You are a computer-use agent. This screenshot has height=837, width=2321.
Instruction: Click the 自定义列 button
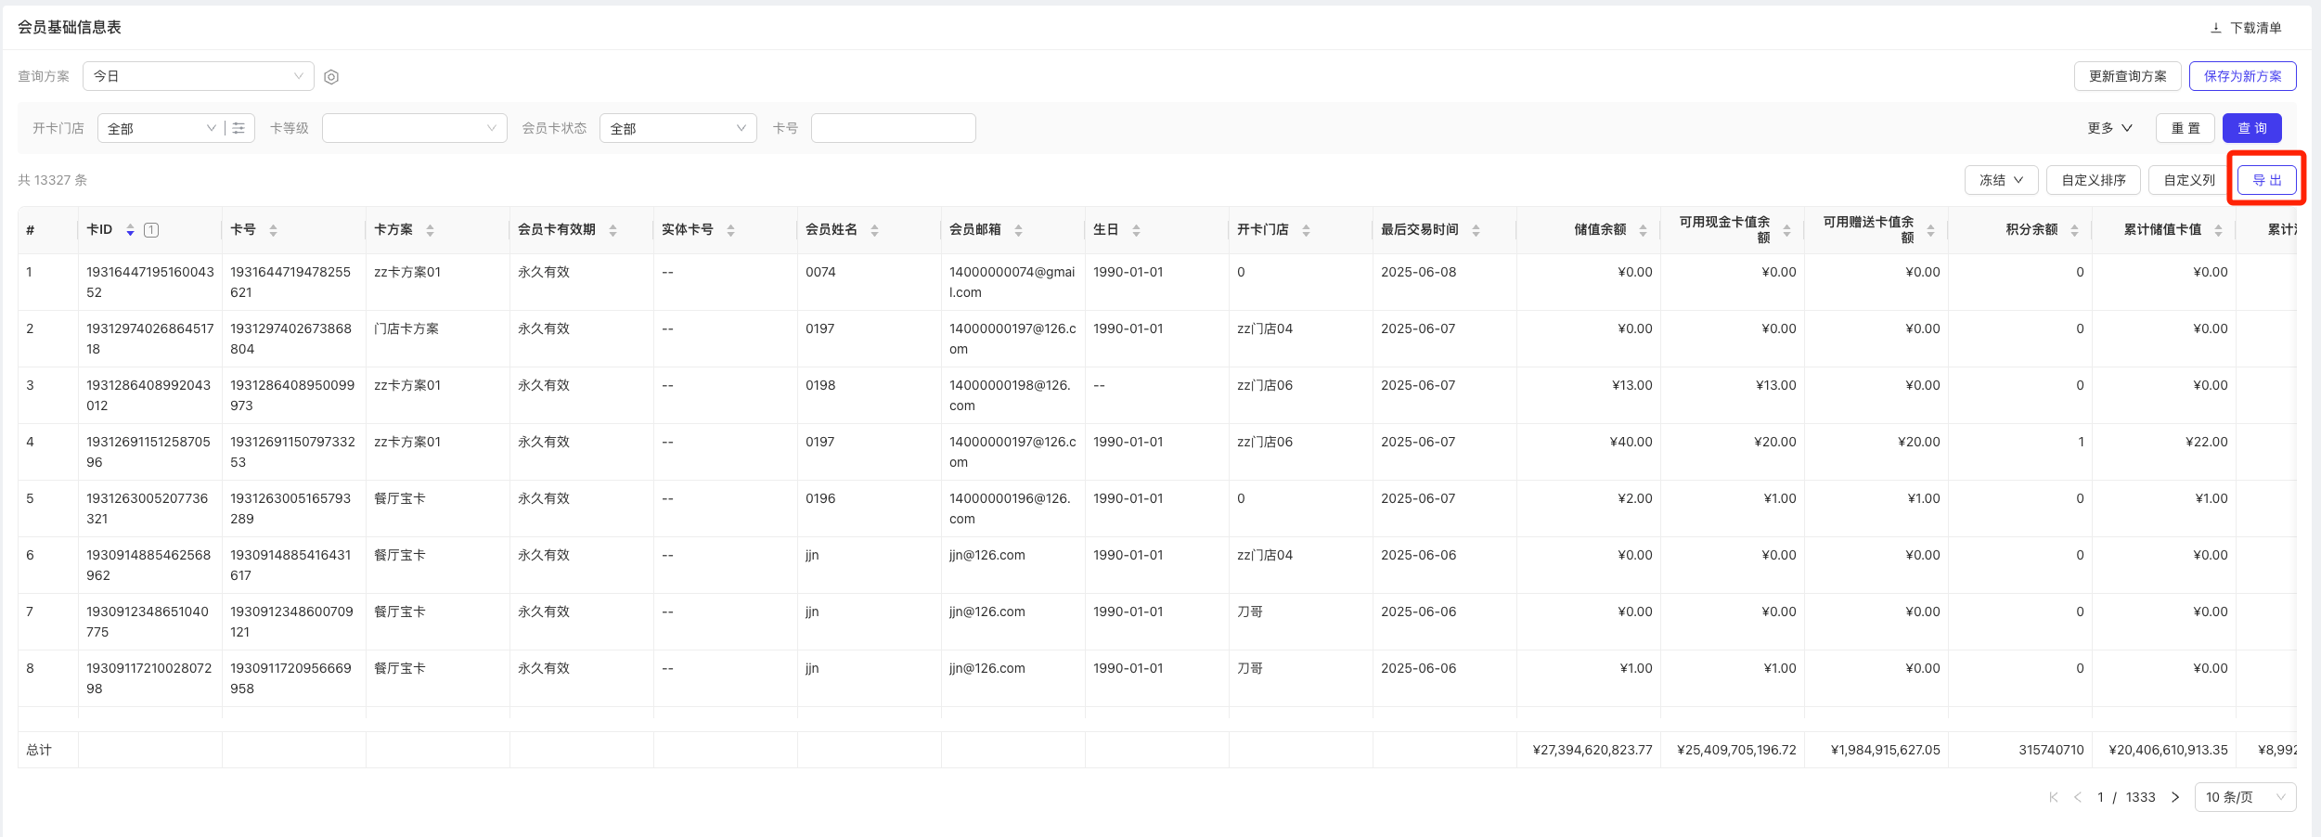coord(2189,180)
